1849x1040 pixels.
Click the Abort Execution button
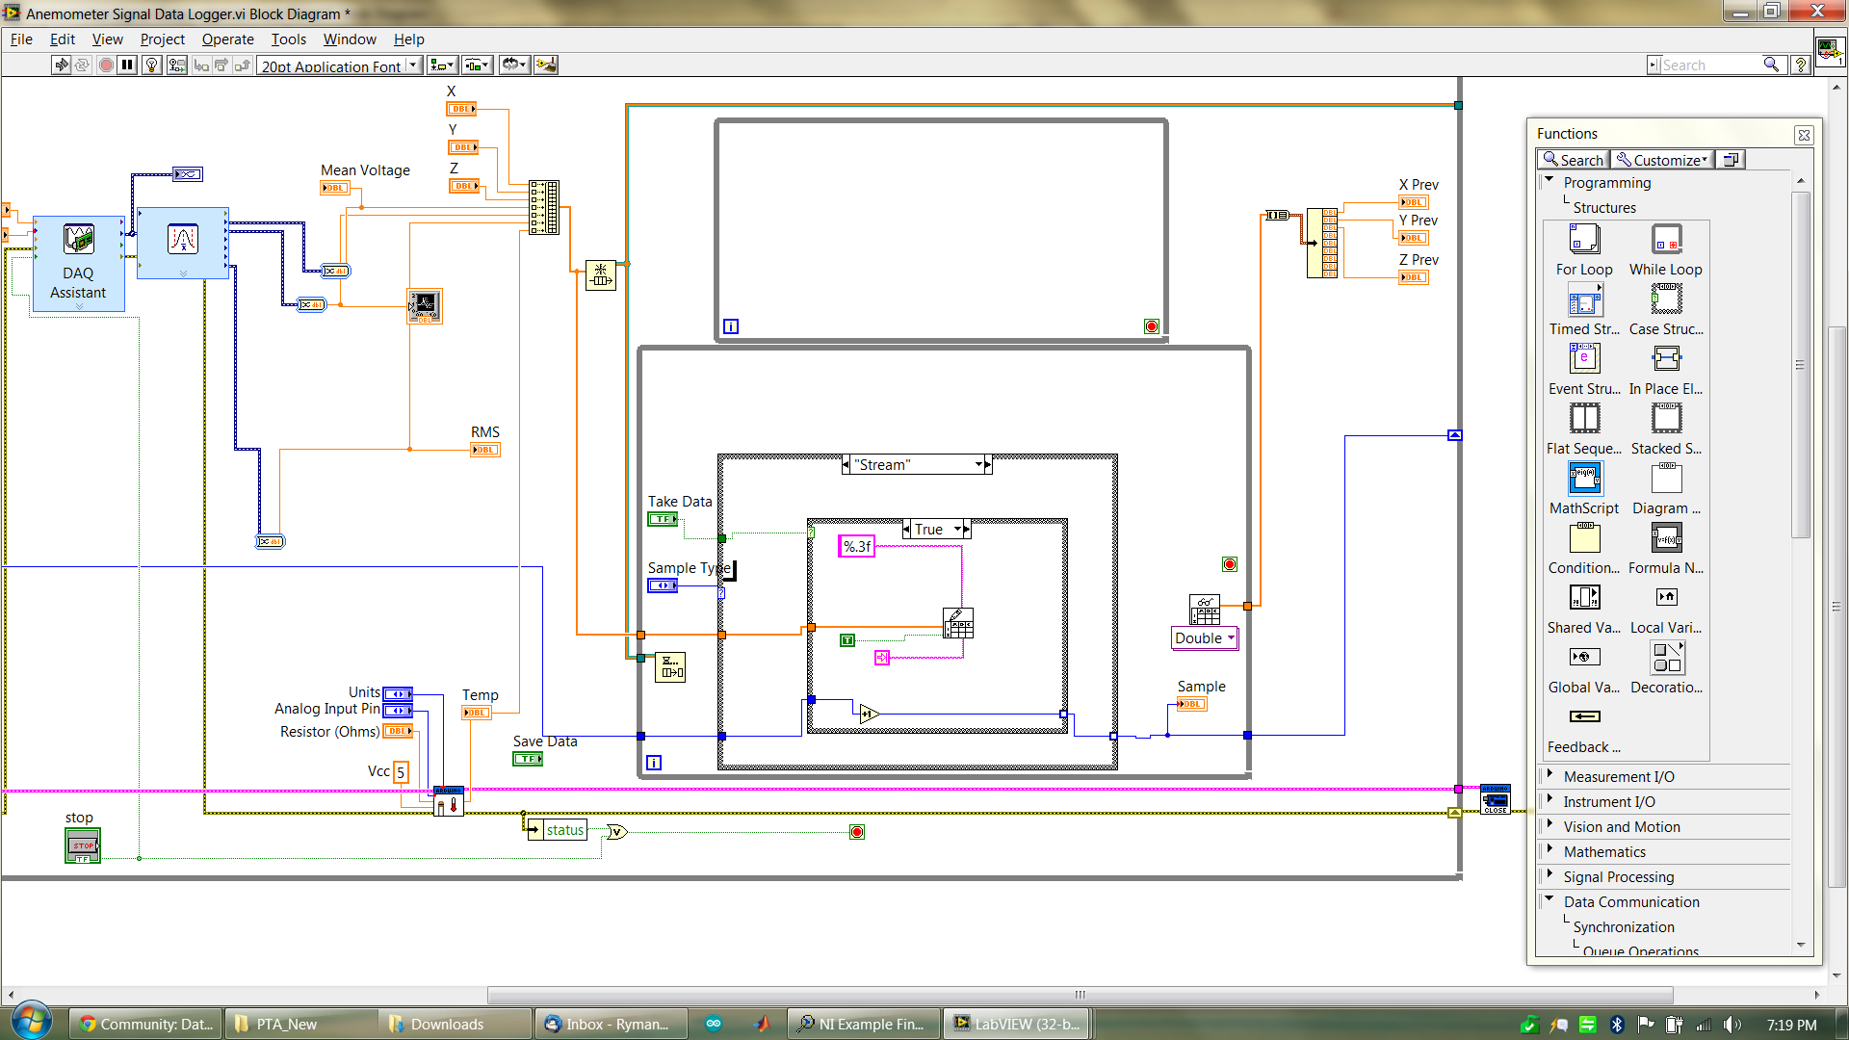[x=106, y=65]
